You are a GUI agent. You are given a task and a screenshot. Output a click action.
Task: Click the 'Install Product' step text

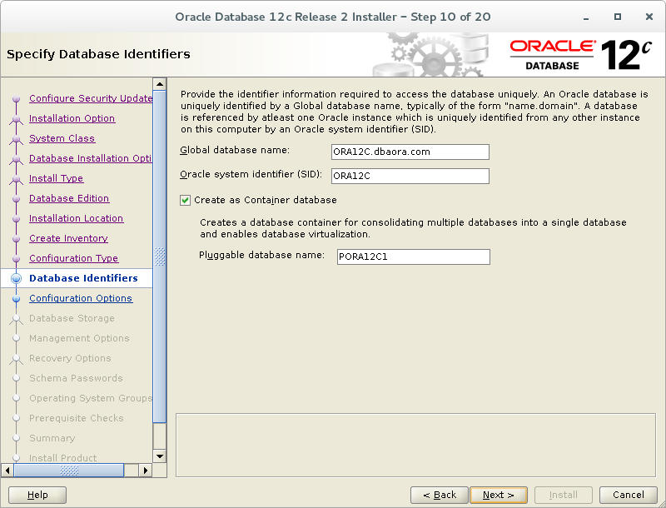(x=63, y=458)
